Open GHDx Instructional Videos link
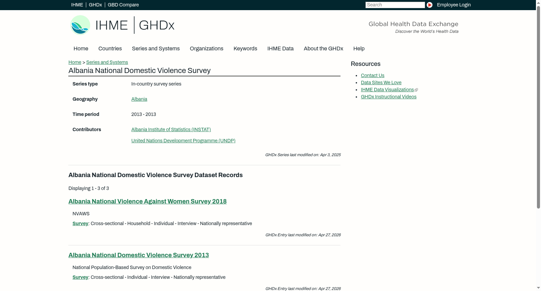Viewport: 541px width, 291px height. (x=389, y=97)
